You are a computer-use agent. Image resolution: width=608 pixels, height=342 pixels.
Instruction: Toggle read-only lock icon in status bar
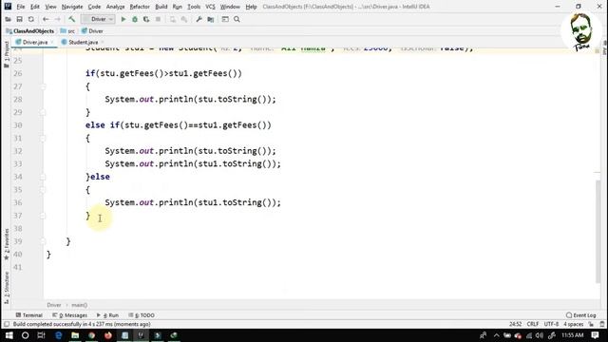[591, 324]
